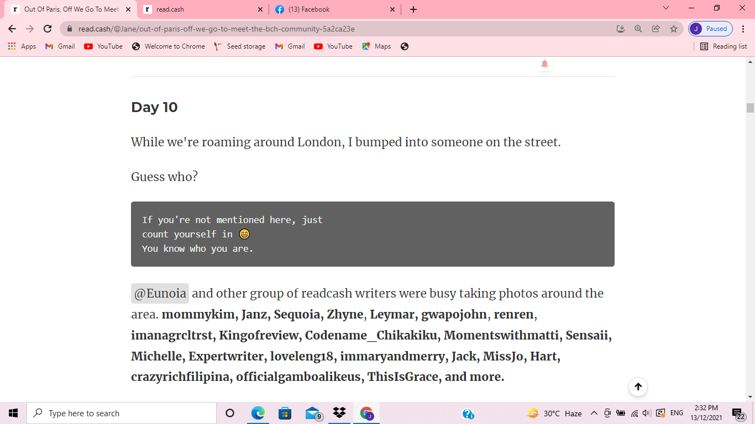755x424 pixels.
Task: Close the Facebook tab
Action: click(392, 9)
